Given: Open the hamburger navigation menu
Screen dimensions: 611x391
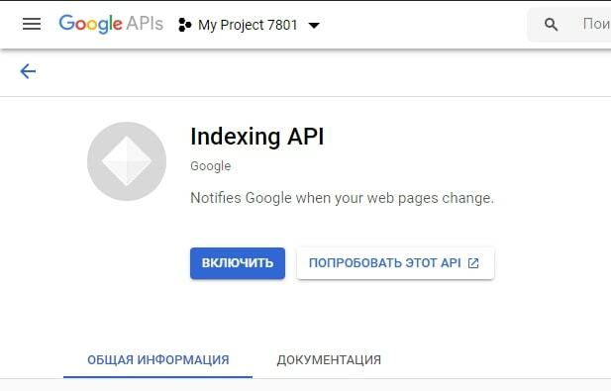Looking at the screenshot, I should [x=32, y=24].
